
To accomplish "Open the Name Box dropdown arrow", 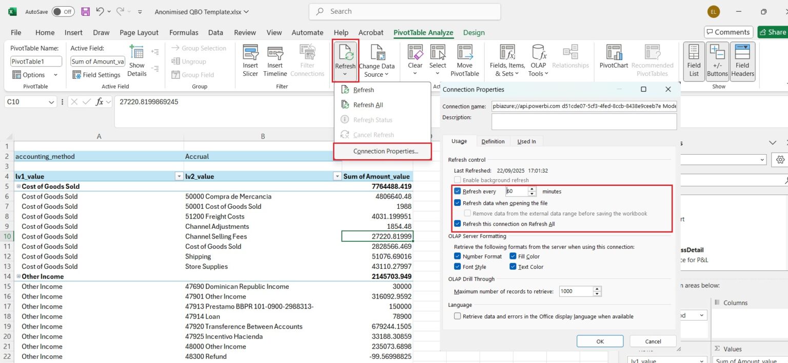I will (51, 102).
